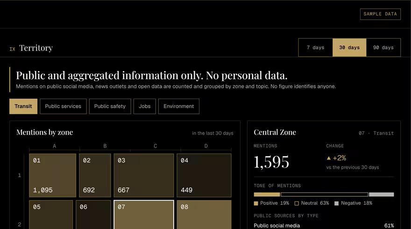This screenshot has width=411, height=229.
Task: Click the "Public social media" source row
Action: [324, 226]
